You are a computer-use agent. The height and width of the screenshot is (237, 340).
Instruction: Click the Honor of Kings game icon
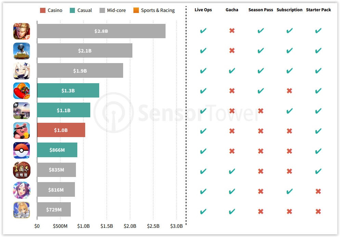point(22,31)
